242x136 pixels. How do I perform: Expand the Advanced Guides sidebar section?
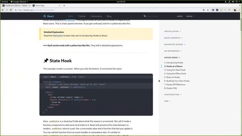click(175, 45)
